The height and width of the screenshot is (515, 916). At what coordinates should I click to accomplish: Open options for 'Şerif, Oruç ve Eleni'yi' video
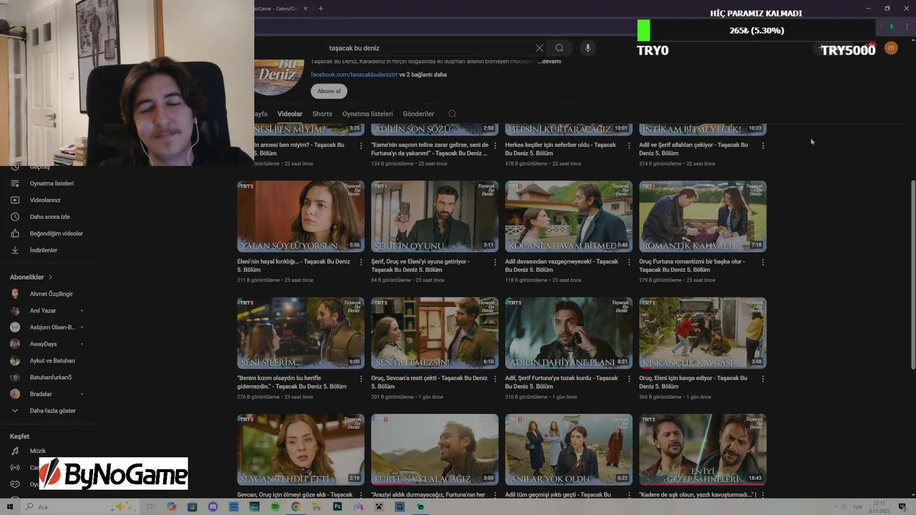pyautogui.click(x=494, y=263)
